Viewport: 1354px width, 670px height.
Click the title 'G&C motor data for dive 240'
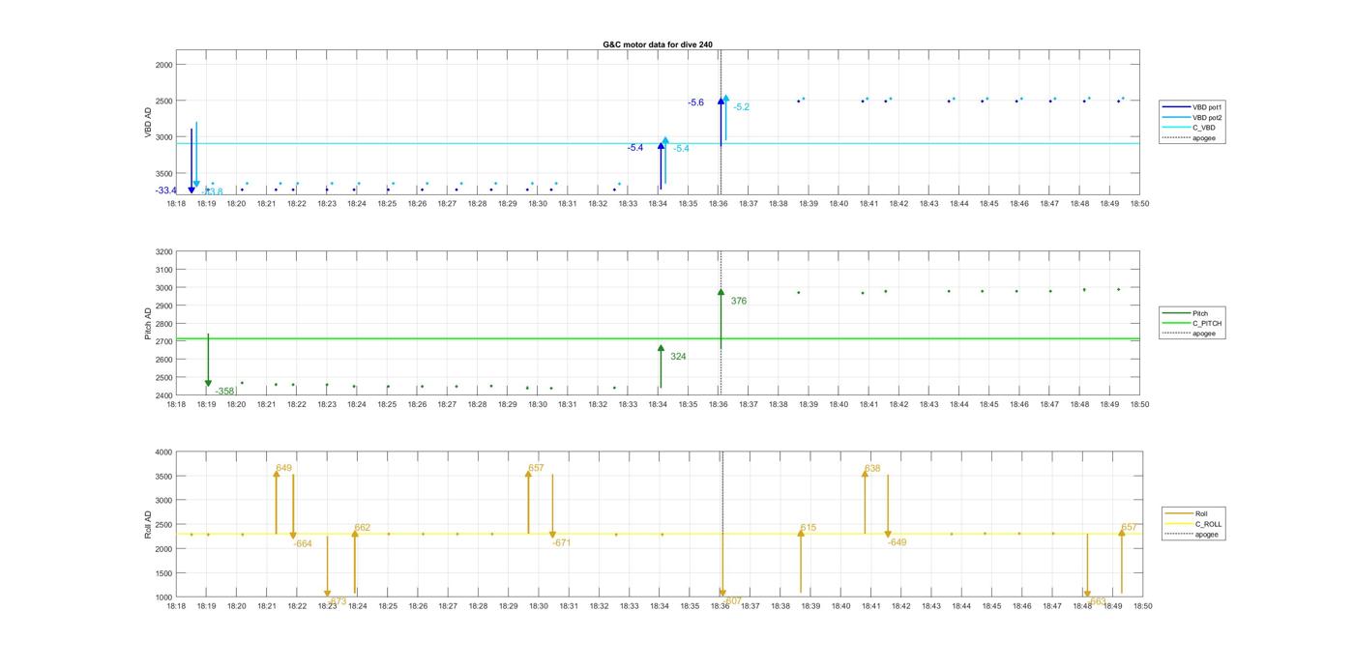(658, 44)
